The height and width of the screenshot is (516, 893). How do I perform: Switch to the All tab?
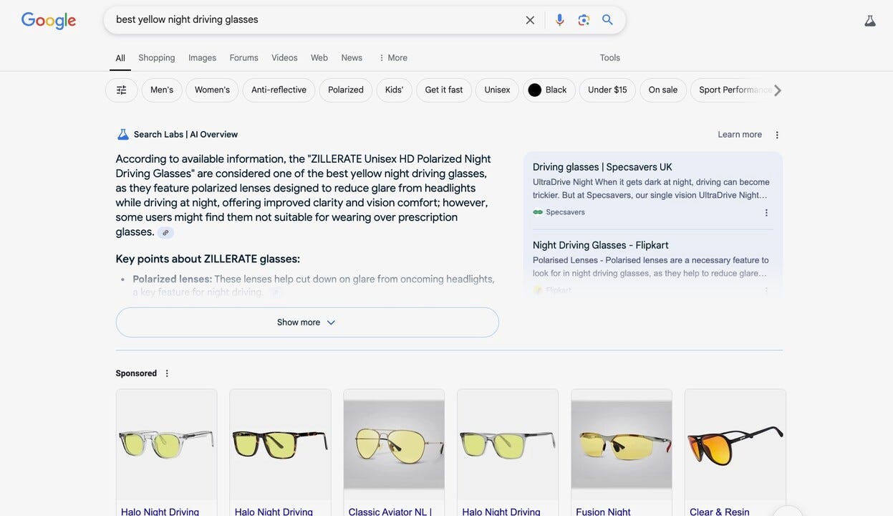[x=120, y=58]
